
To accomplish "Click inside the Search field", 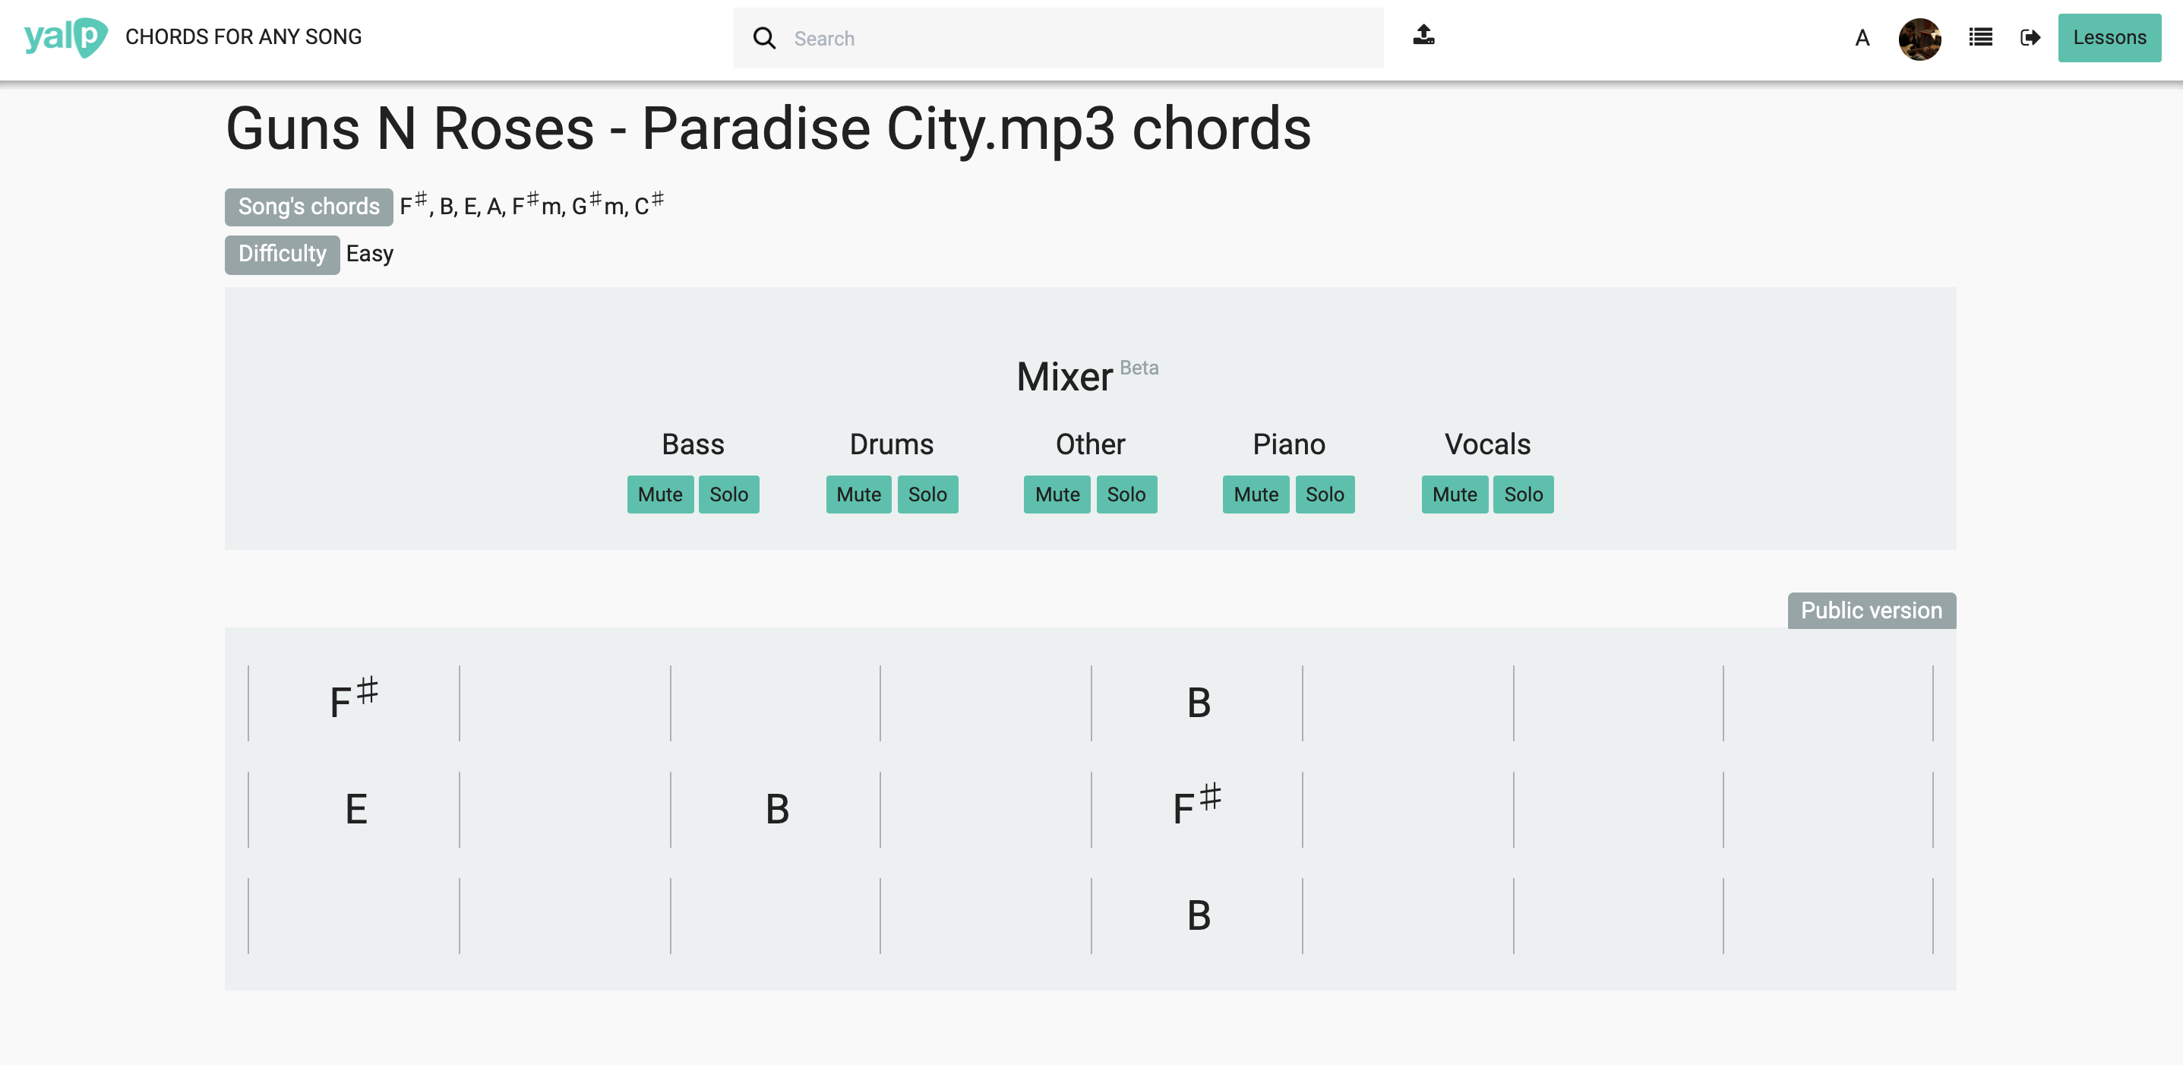I will [1017, 38].
